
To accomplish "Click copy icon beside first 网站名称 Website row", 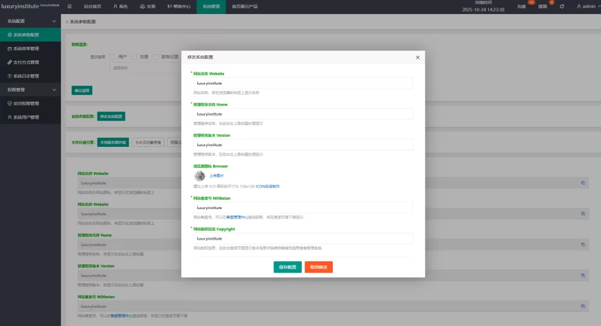I will tap(583, 183).
